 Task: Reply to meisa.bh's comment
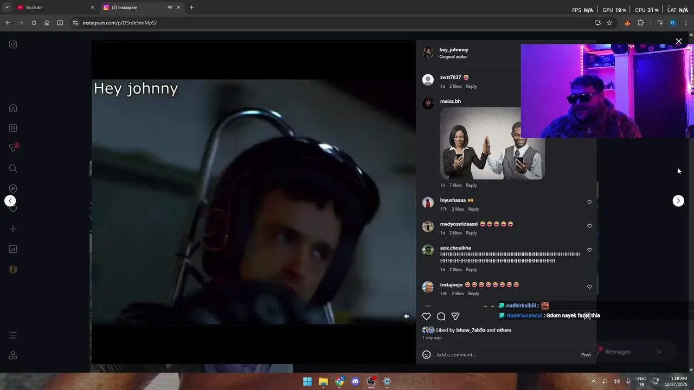472,185
